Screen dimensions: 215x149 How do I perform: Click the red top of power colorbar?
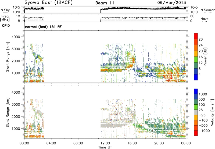point(196,36)
